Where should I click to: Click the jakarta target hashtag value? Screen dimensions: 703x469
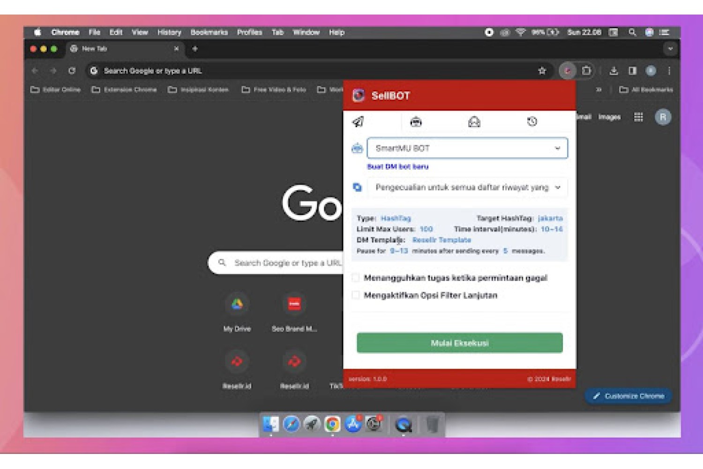coord(550,218)
